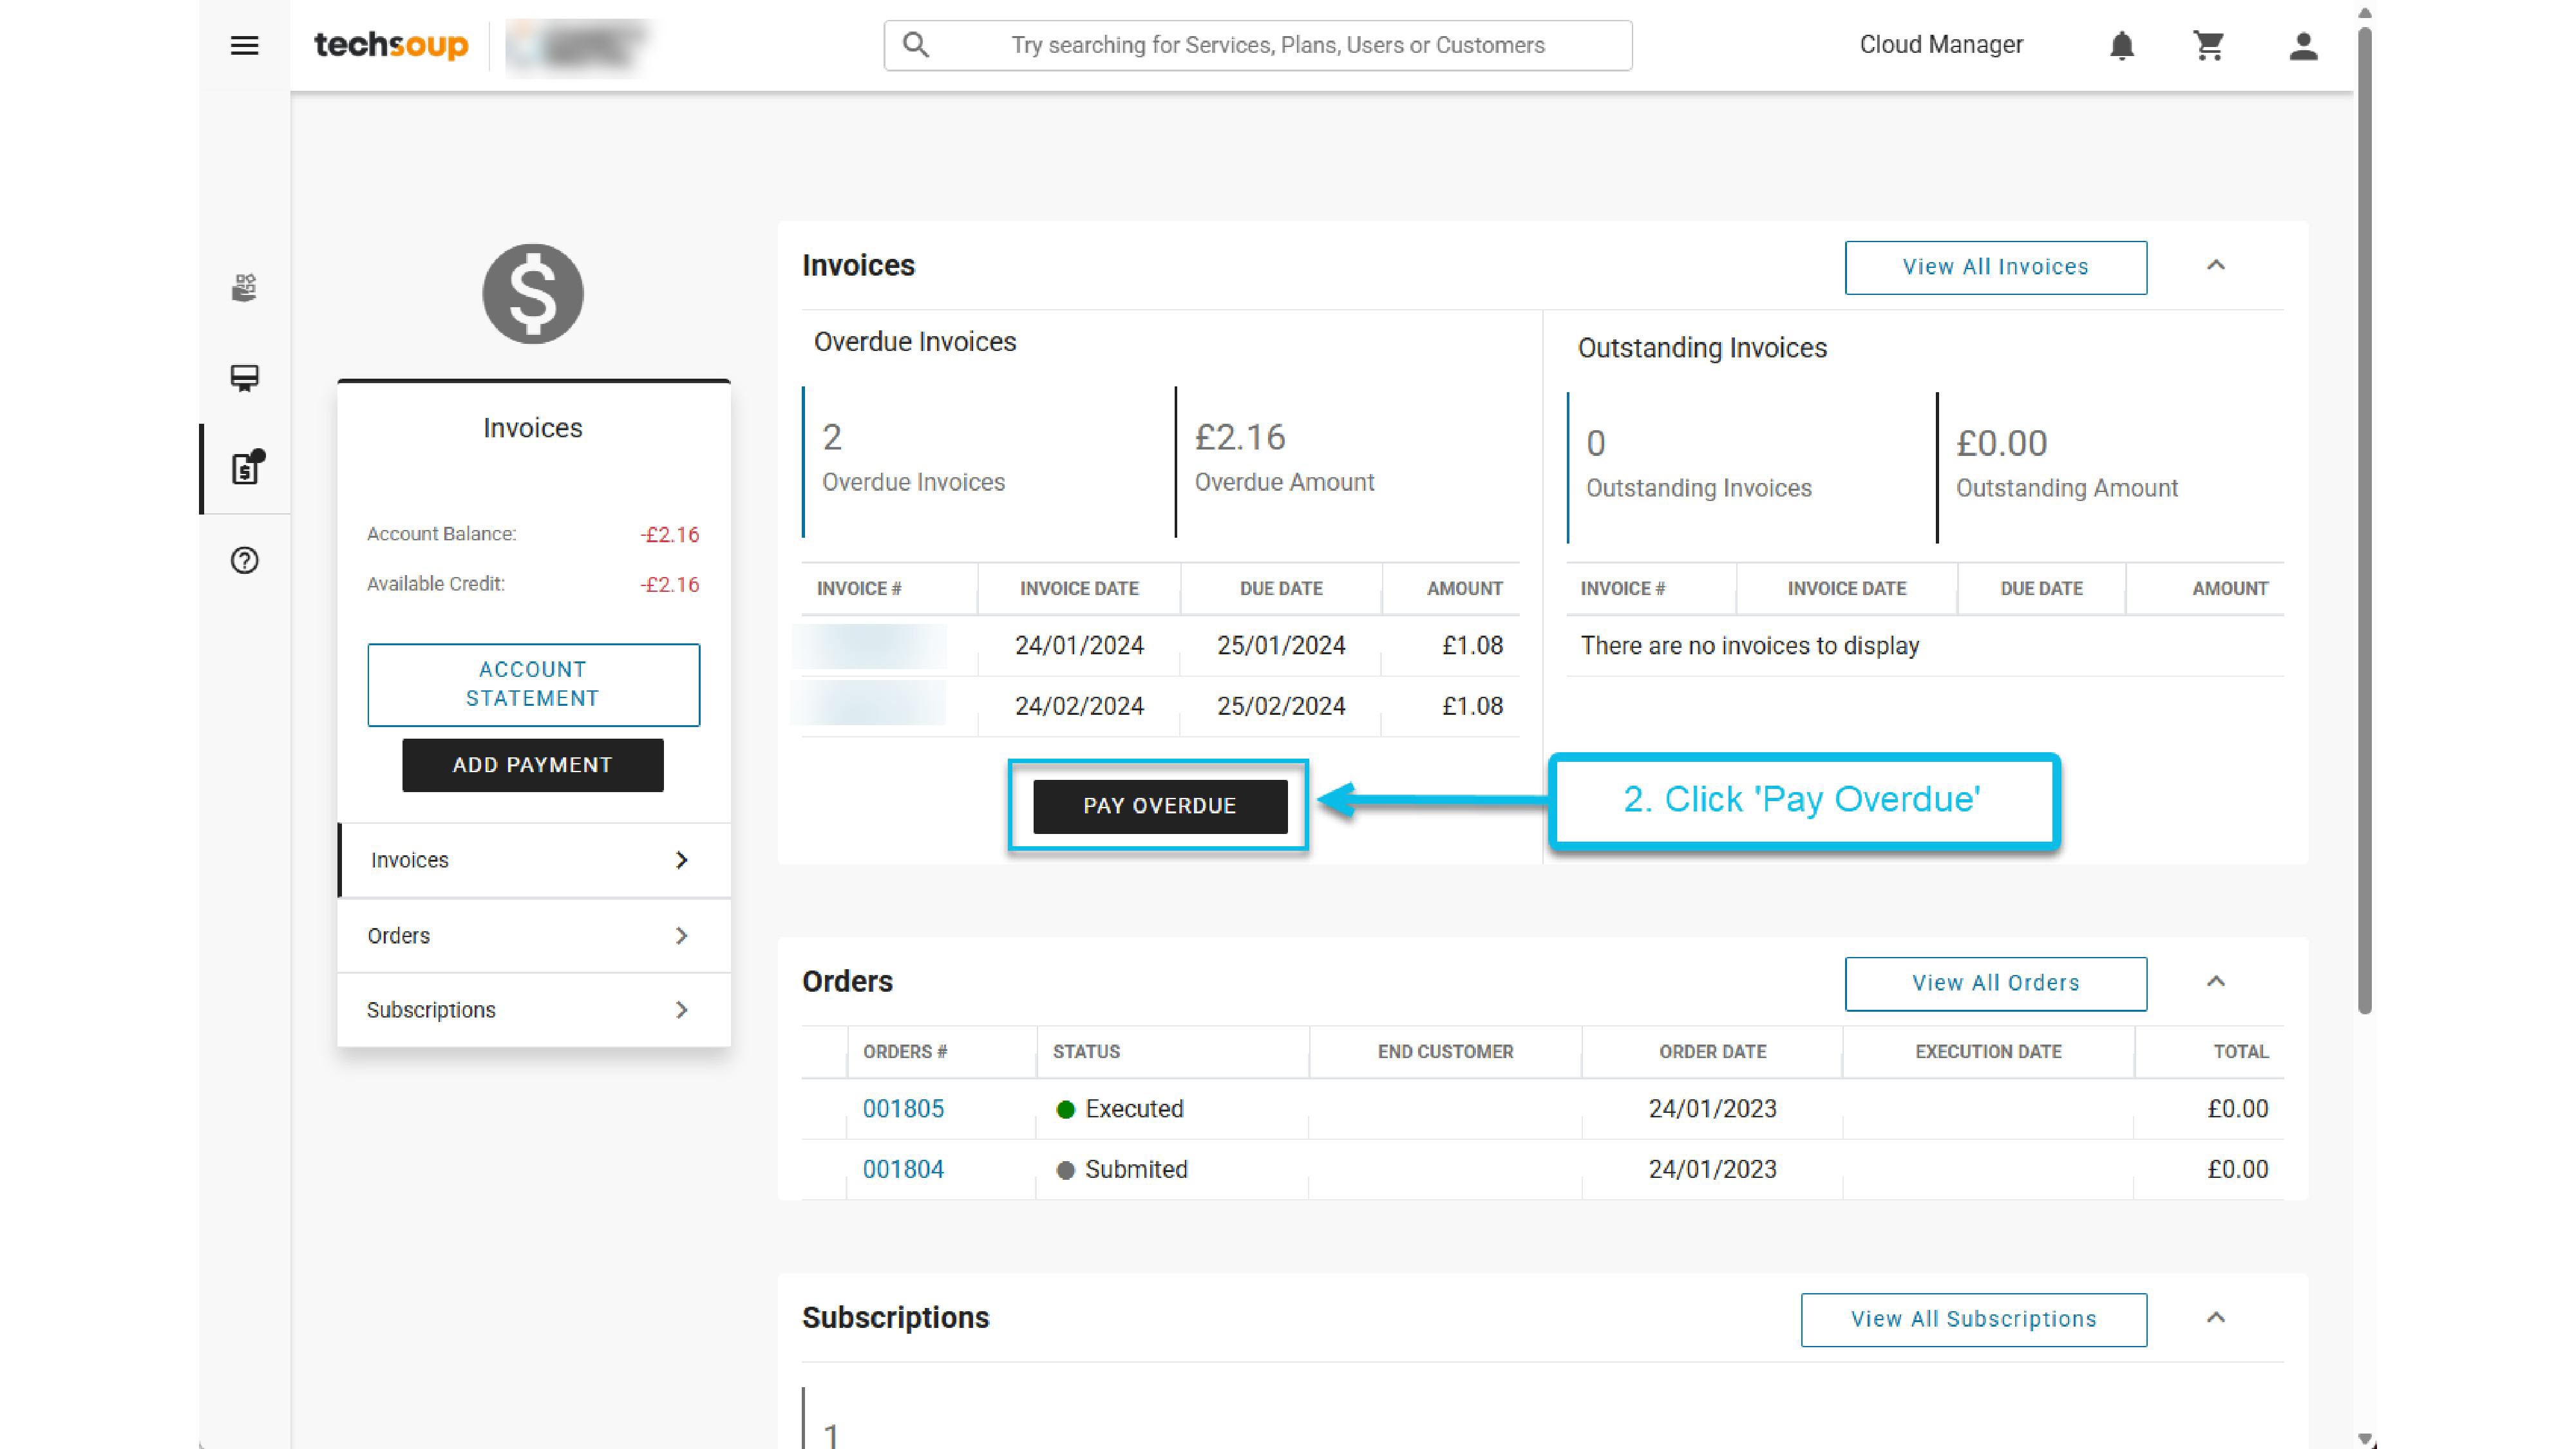Open the marketplace sidebar icon
This screenshot has height=1449, width=2576.
[x=244, y=288]
